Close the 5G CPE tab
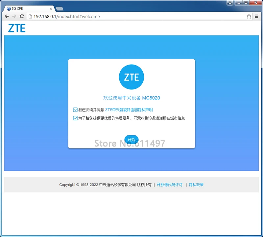The image size is (263, 237). coord(51,9)
